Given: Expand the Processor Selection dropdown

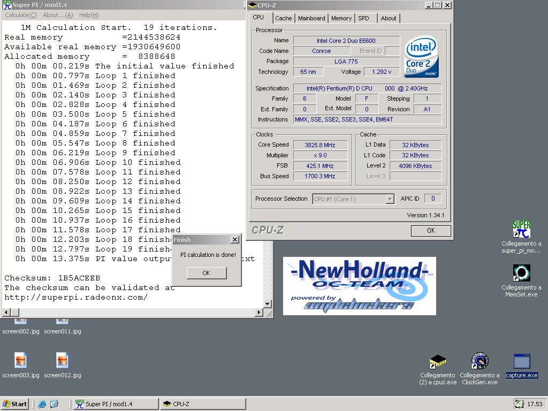Looking at the screenshot, I should click(390, 199).
